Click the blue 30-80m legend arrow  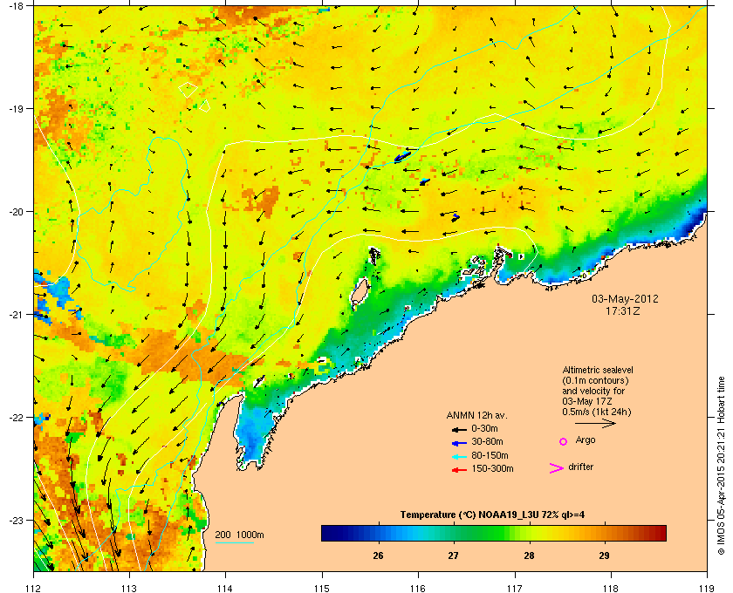(x=459, y=442)
